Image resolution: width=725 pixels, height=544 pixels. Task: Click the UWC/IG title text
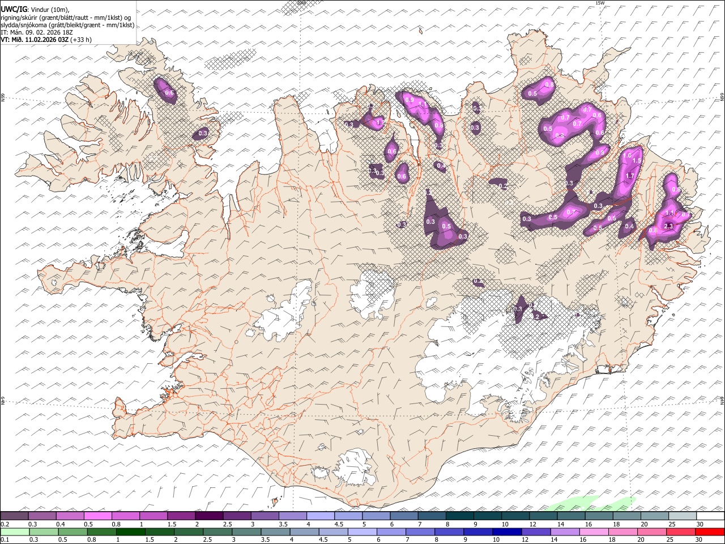(x=13, y=9)
